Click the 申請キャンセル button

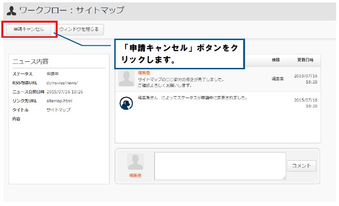point(28,30)
